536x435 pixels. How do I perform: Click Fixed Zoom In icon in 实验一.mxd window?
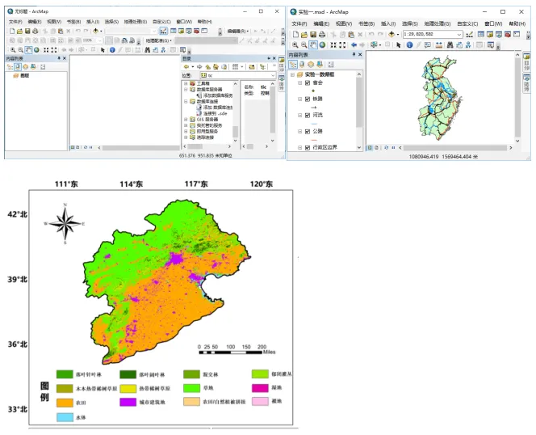[333, 44]
